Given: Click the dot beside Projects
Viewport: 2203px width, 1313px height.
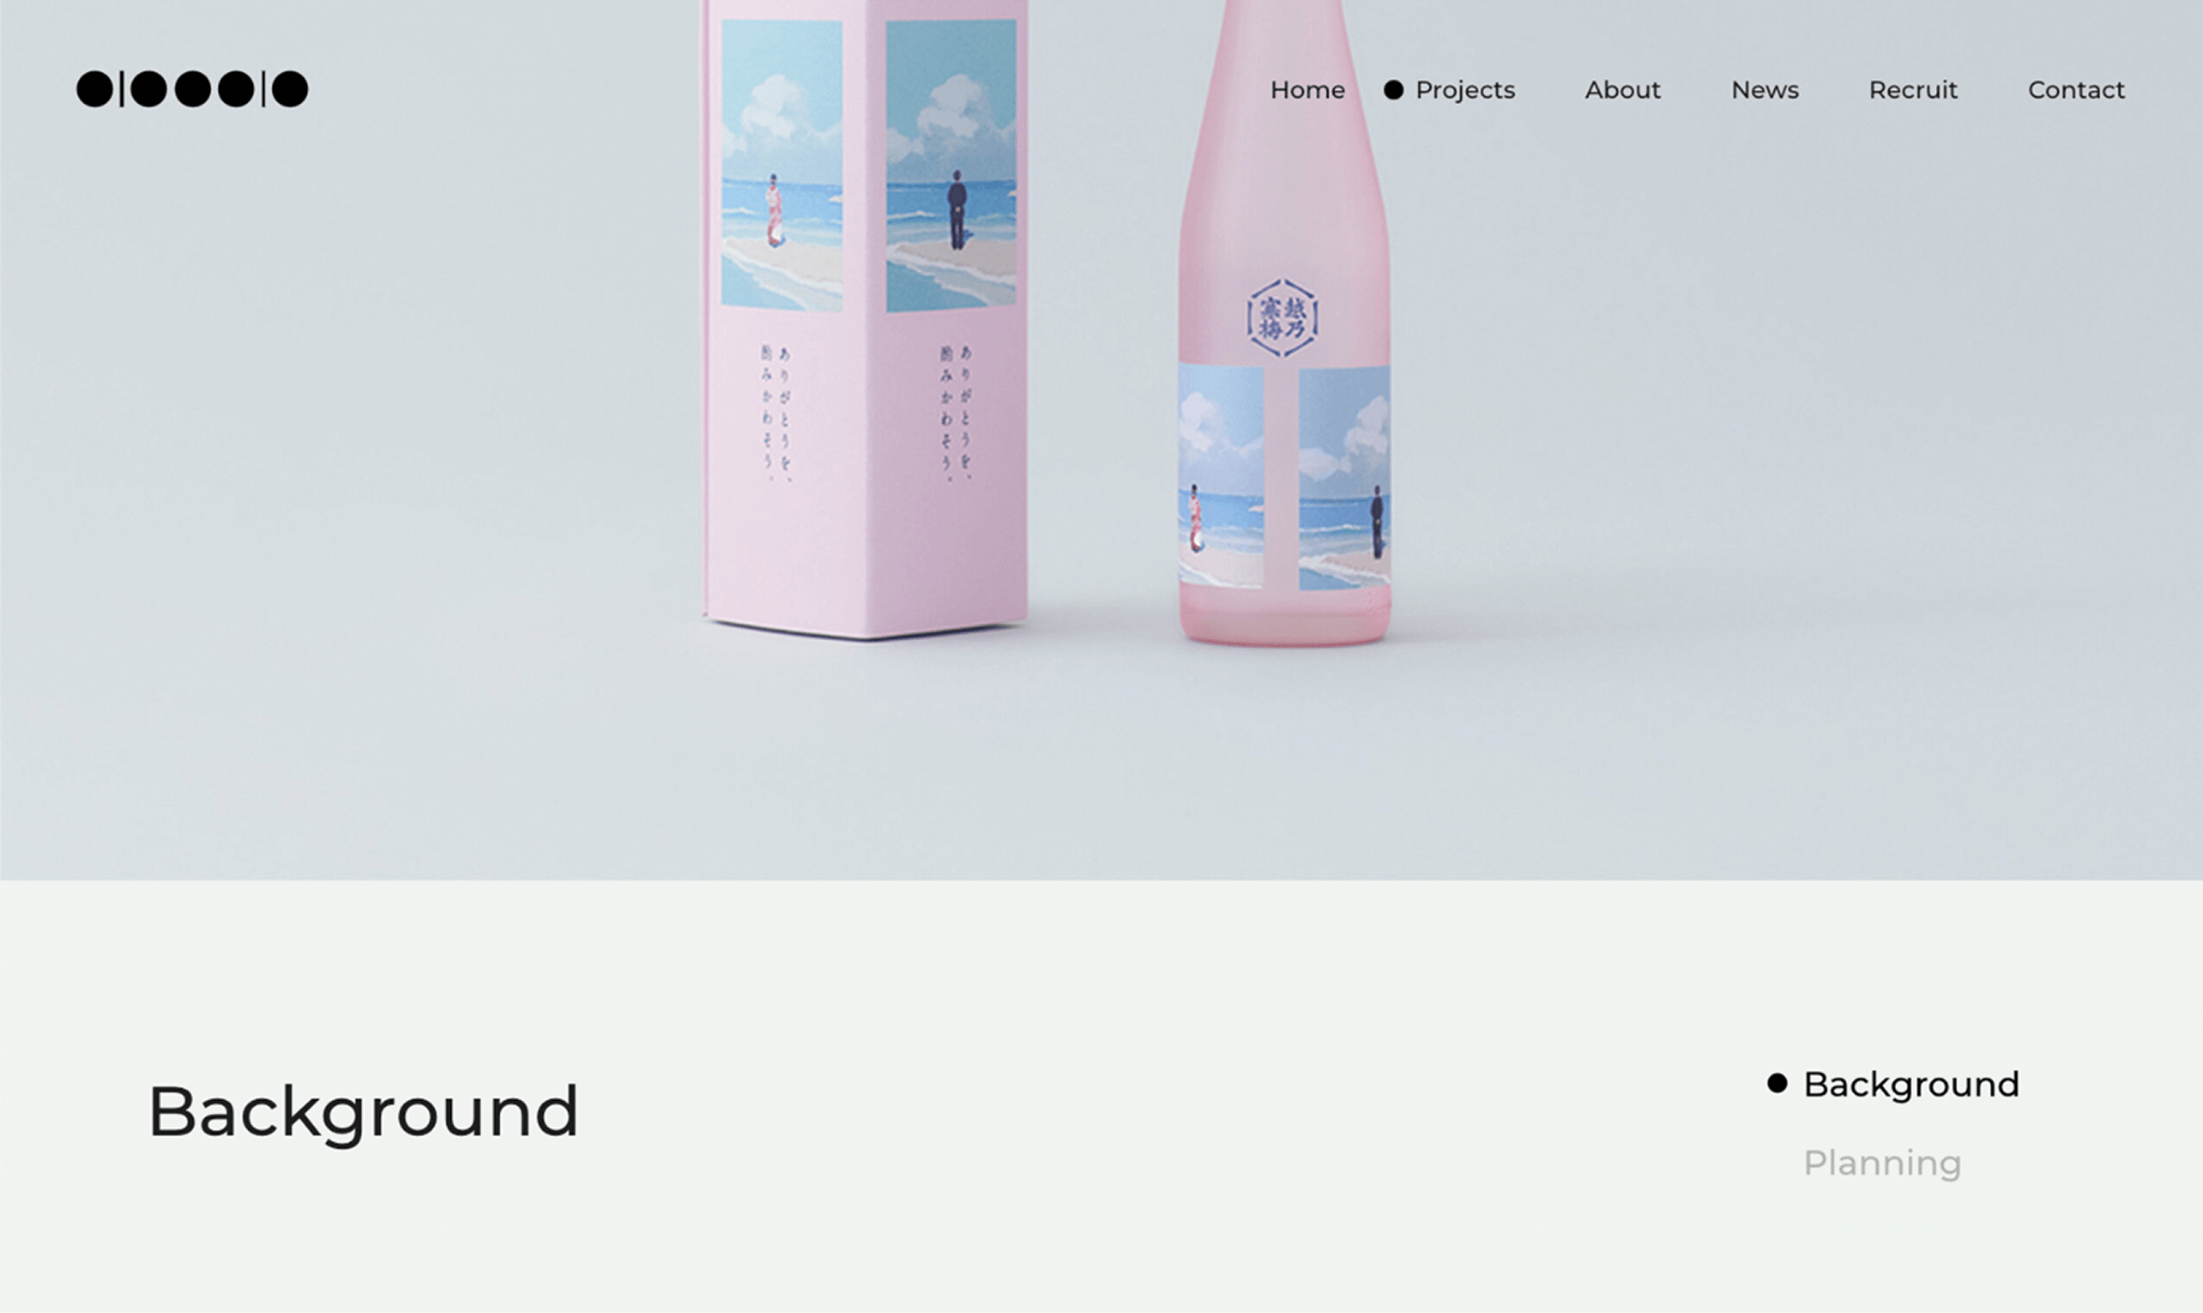Looking at the screenshot, I should tap(1393, 90).
